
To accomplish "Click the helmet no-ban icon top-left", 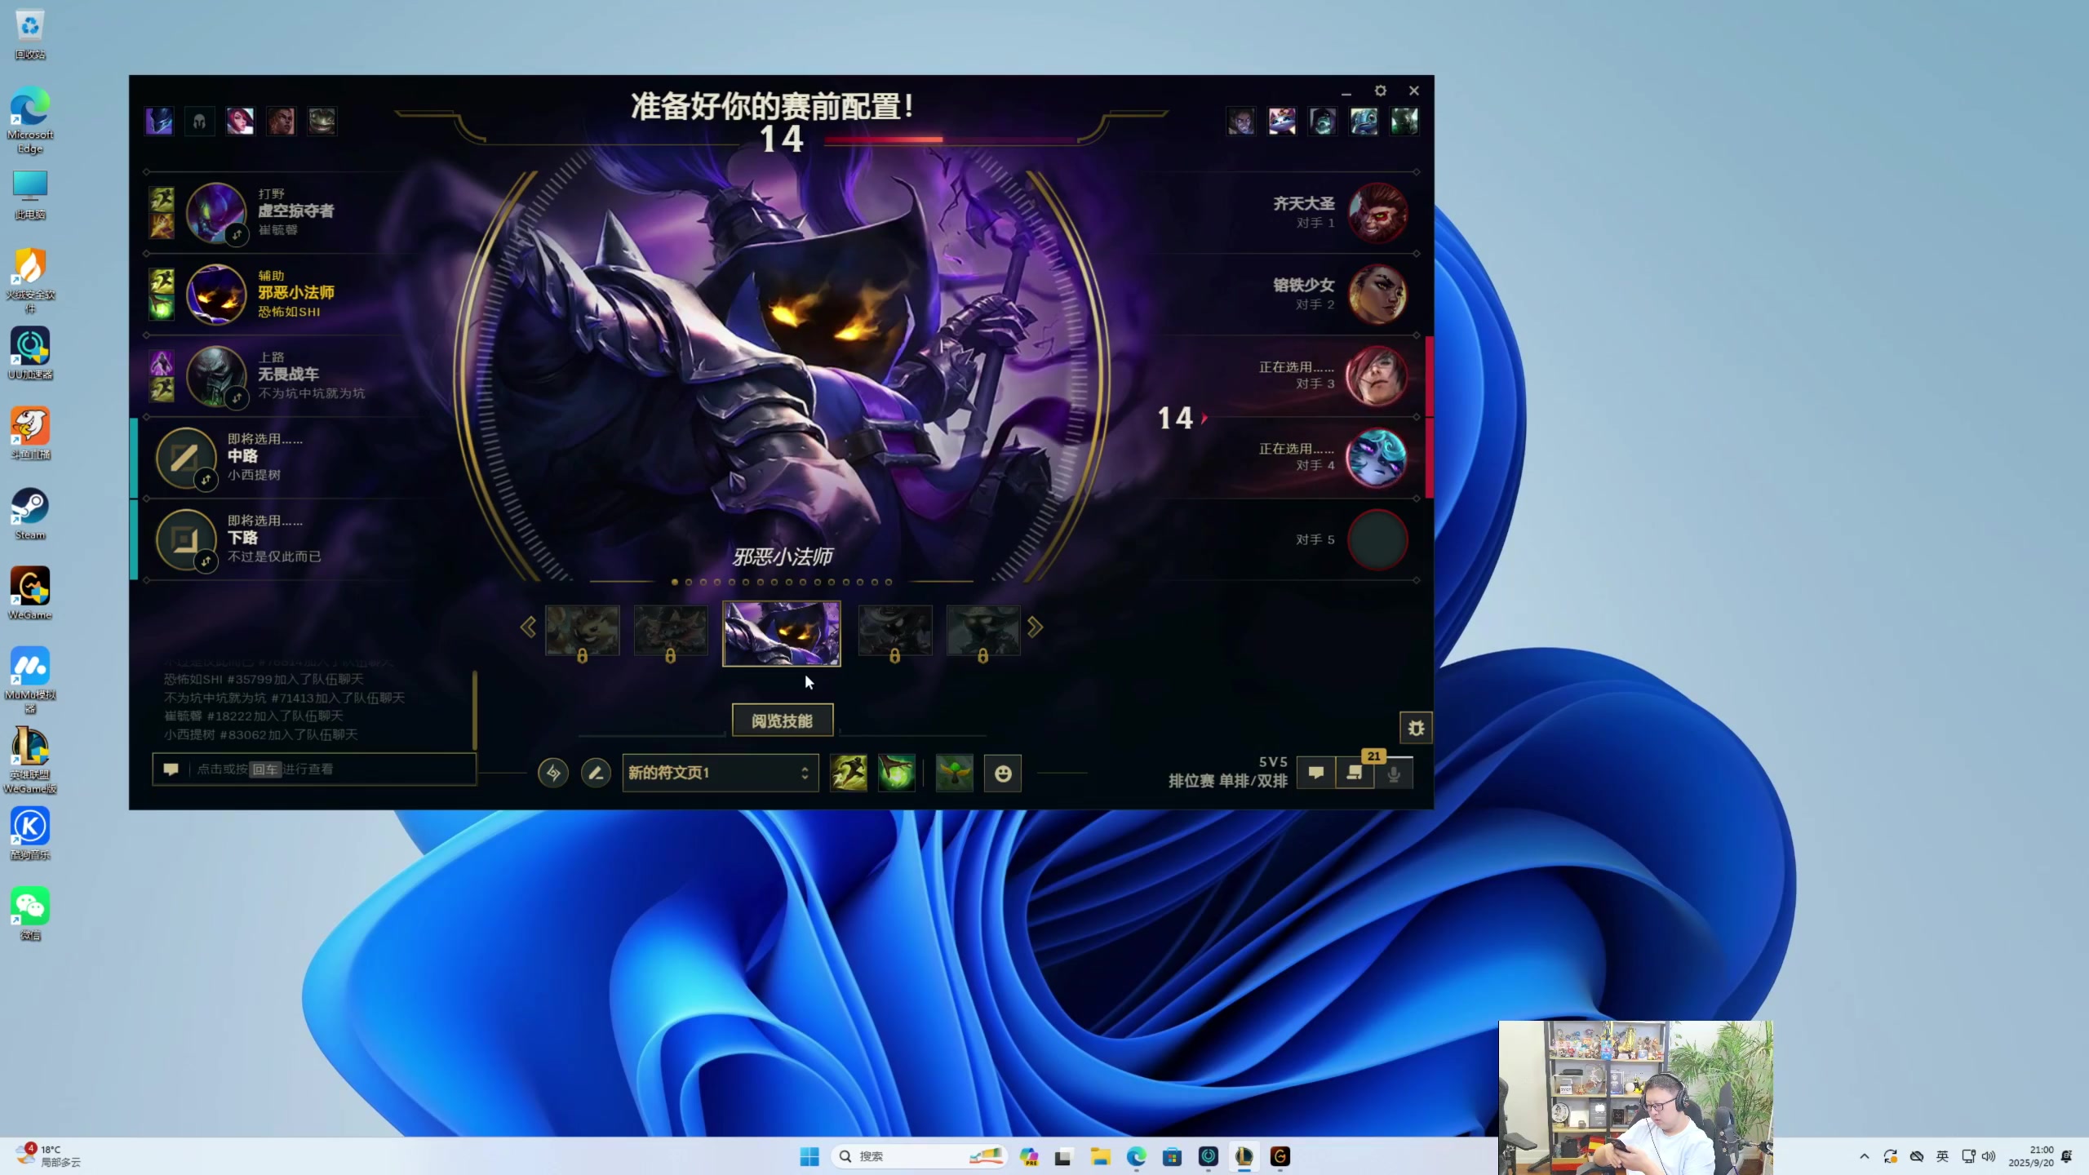I will pyautogui.click(x=199, y=122).
